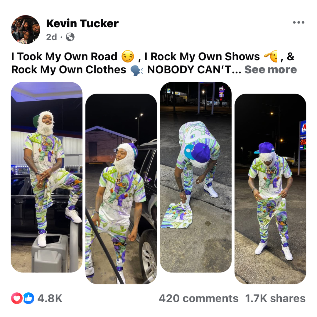The height and width of the screenshot is (317, 317).
Task: Click the blue thumbs-up like reaction icon
Action: pyautogui.click(x=29, y=298)
